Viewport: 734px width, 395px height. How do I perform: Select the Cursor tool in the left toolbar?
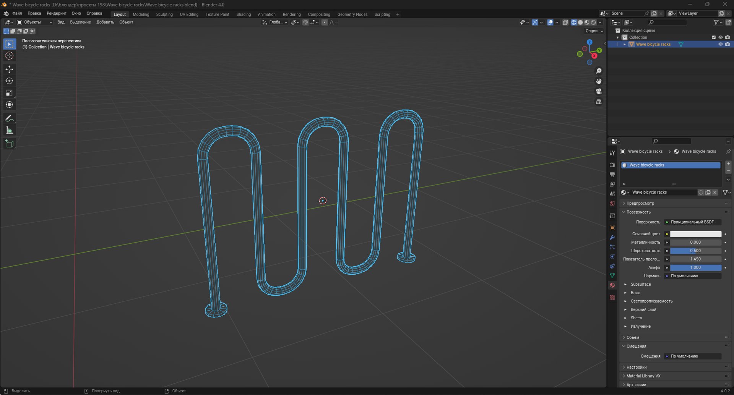pyautogui.click(x=10, y=56)
